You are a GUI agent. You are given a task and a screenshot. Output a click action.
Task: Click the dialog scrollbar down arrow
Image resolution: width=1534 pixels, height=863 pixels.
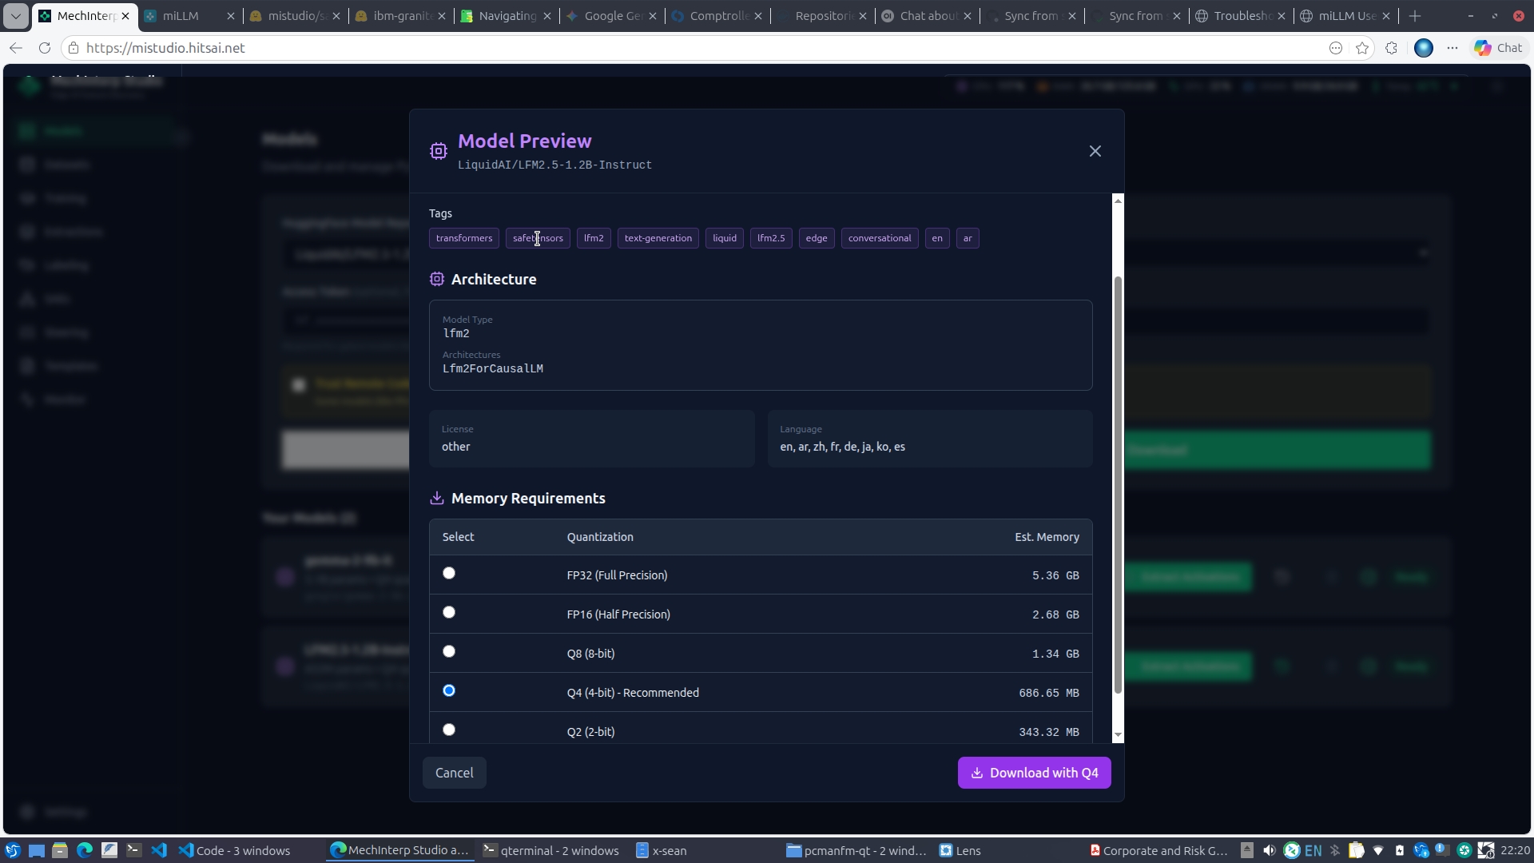[x=1118, y=734]
